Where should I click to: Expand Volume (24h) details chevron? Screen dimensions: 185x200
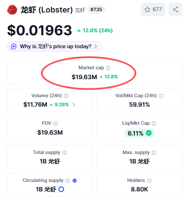[74, 105]
